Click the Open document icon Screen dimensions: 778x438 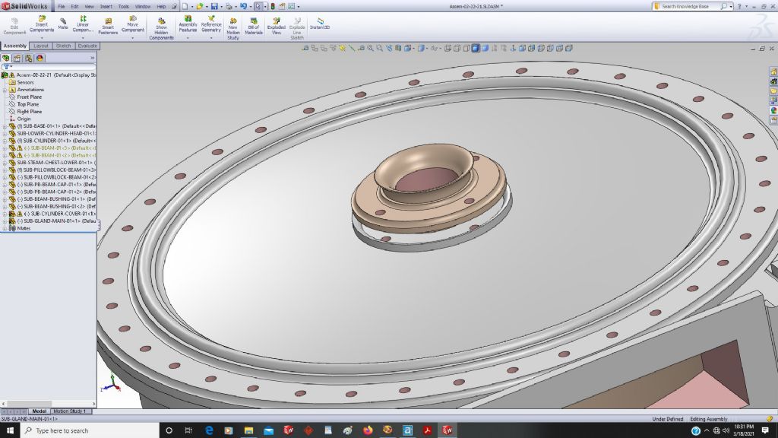199,6
